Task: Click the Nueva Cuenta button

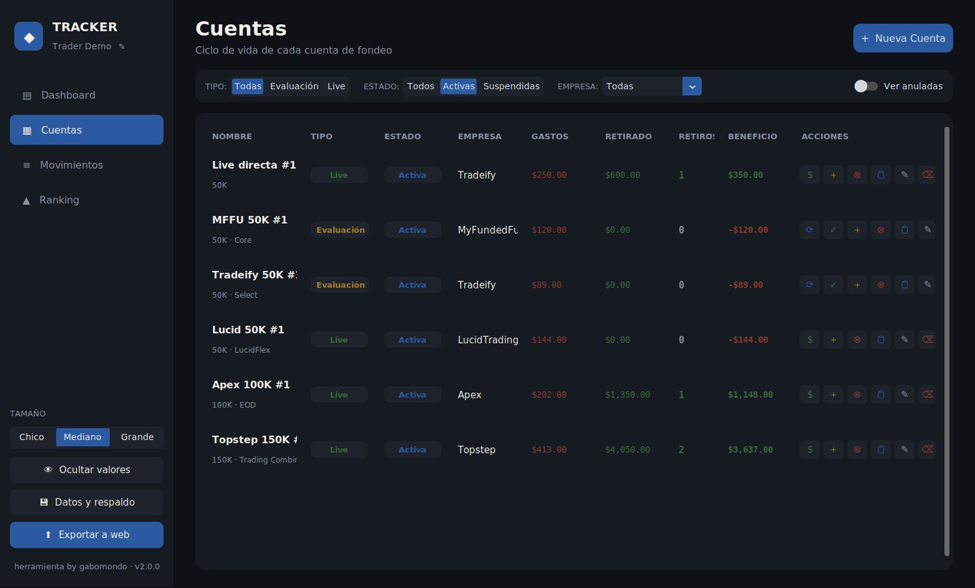Action: [x=903, y=38]
